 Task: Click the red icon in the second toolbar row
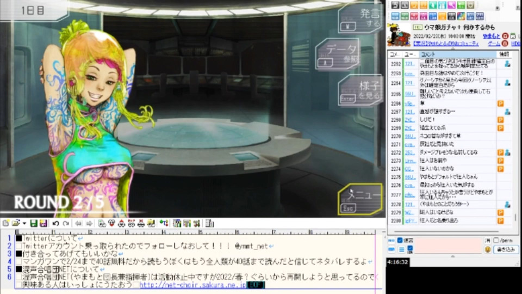pos(414,16)
